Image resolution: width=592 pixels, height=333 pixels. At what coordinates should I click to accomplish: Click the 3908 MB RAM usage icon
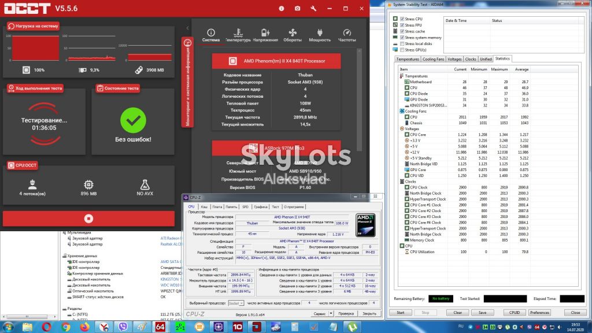click(139, 70)
